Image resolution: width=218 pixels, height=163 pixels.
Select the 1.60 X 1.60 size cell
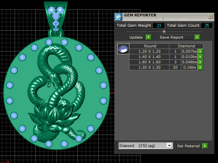pyautogui.click(x=149, y=62)
